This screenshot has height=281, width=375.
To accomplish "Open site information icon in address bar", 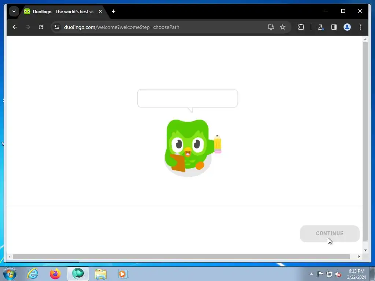I will 57,27.
